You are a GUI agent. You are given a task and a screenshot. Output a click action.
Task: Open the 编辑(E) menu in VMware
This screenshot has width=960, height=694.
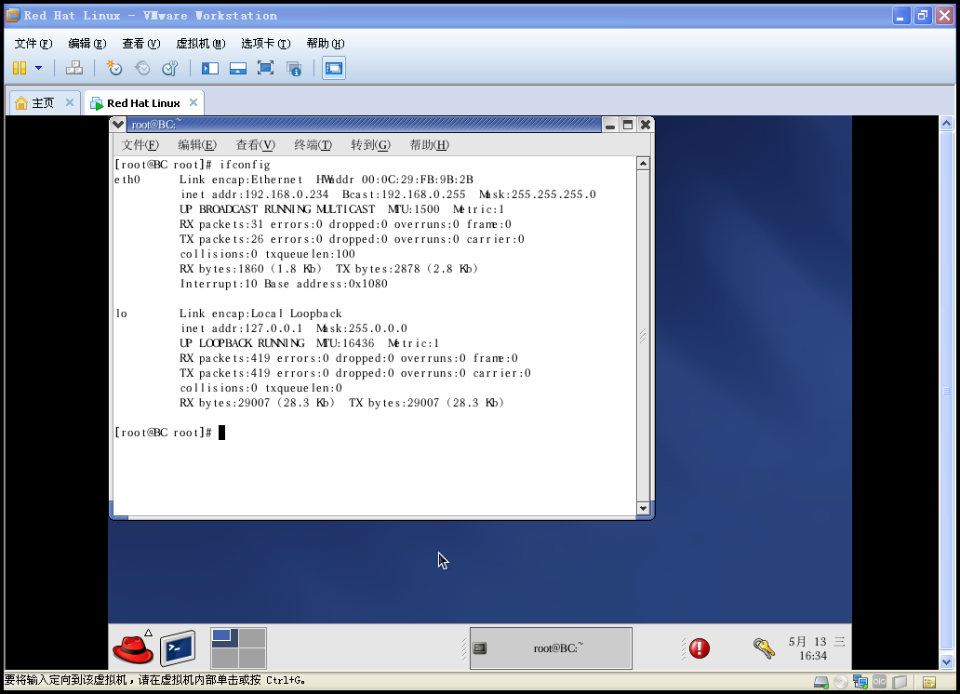tap(87, 44)
